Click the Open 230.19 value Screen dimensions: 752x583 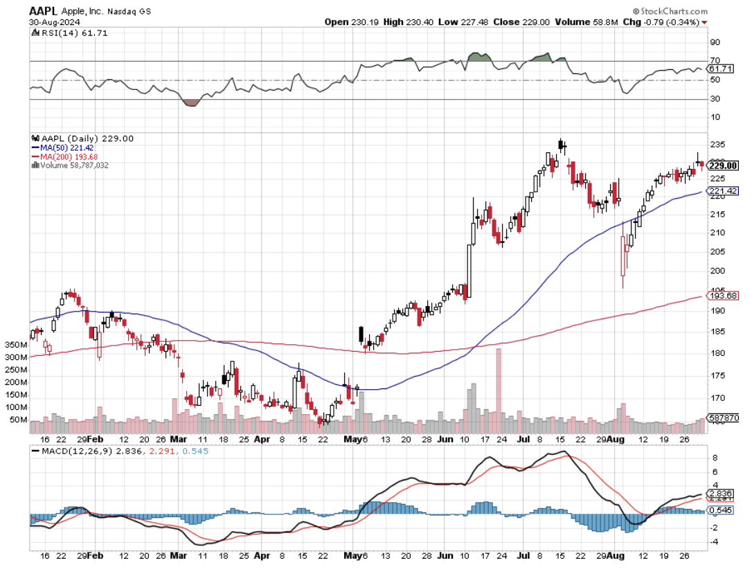(352, 22)
